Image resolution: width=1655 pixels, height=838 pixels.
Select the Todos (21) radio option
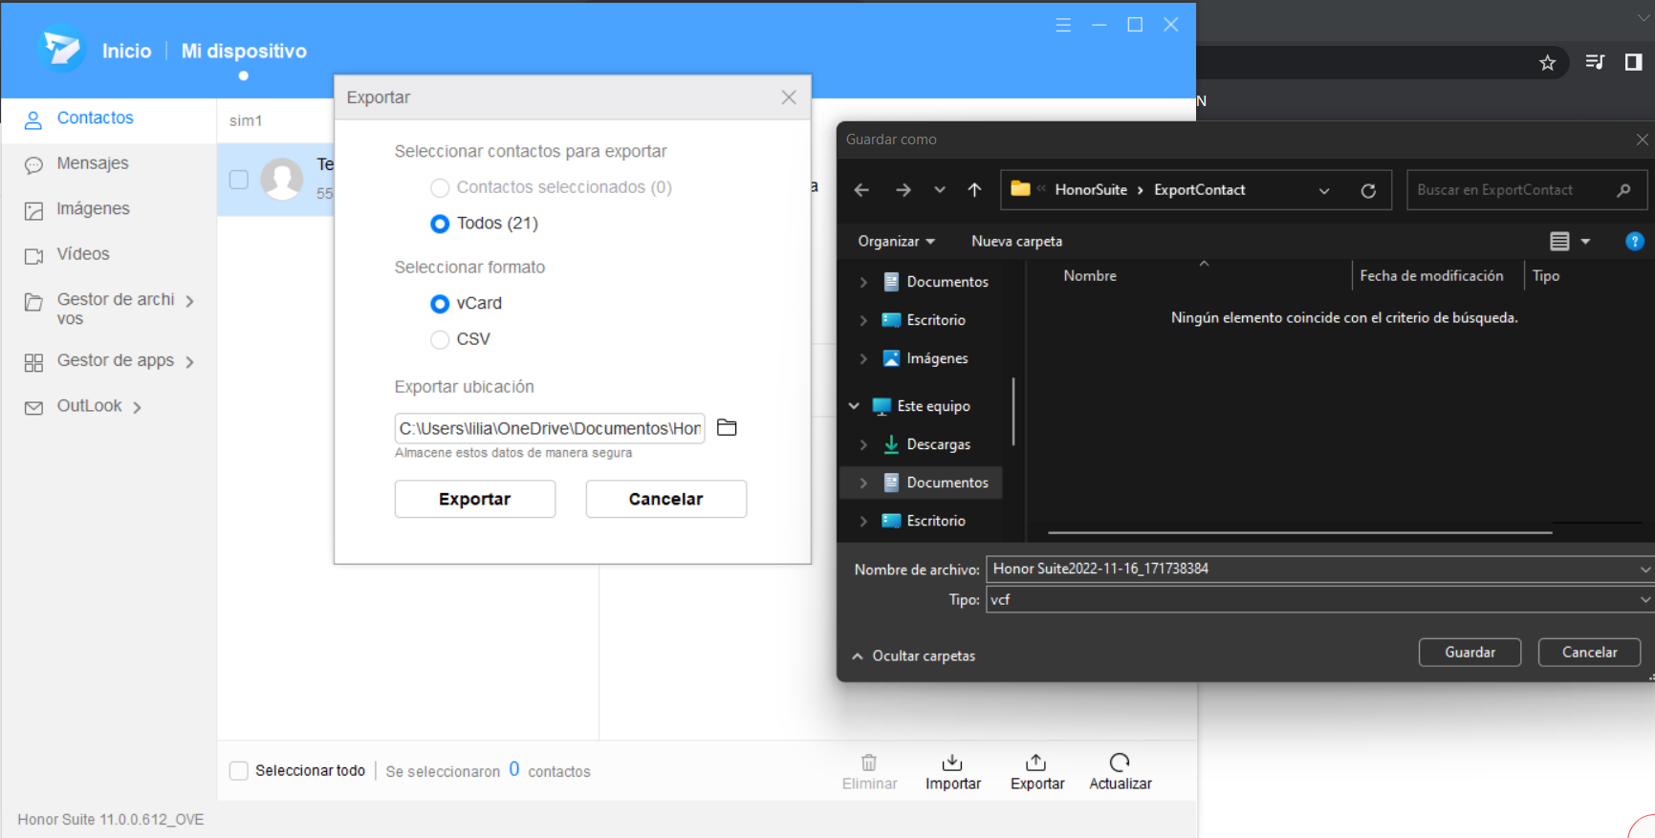coord(440,224)
